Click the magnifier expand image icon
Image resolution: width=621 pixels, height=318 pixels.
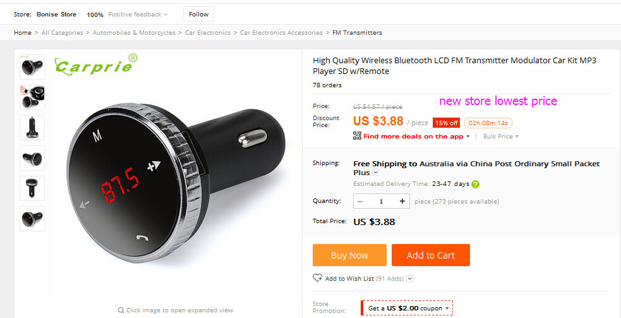(x=121, y=310)
